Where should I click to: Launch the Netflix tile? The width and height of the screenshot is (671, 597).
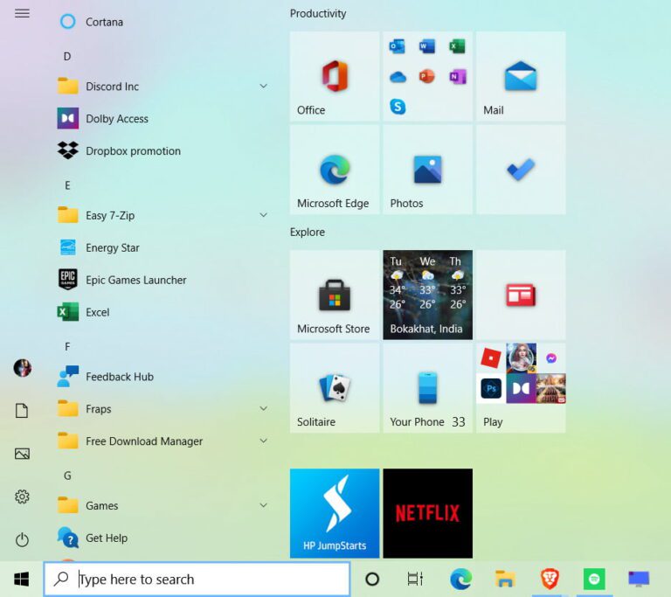(427, 513)
